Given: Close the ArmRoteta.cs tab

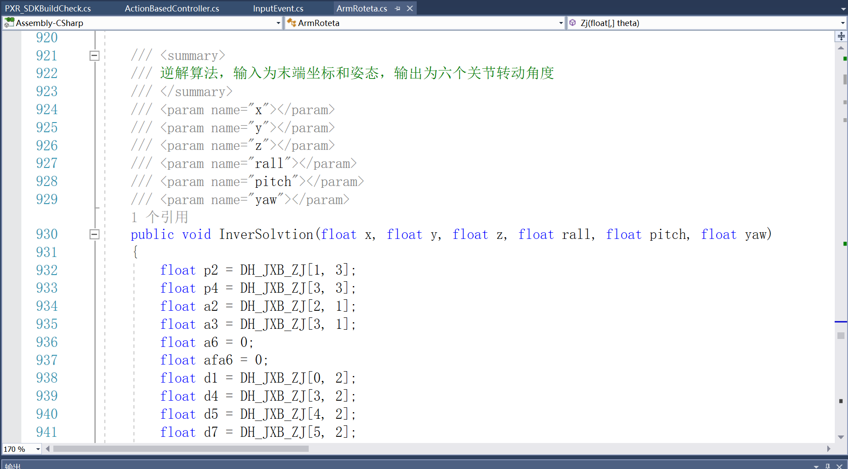Looking at the screenshot, I should tap(410, 8).
